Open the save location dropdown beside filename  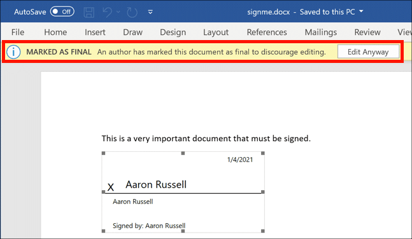[x=361, y=11]
